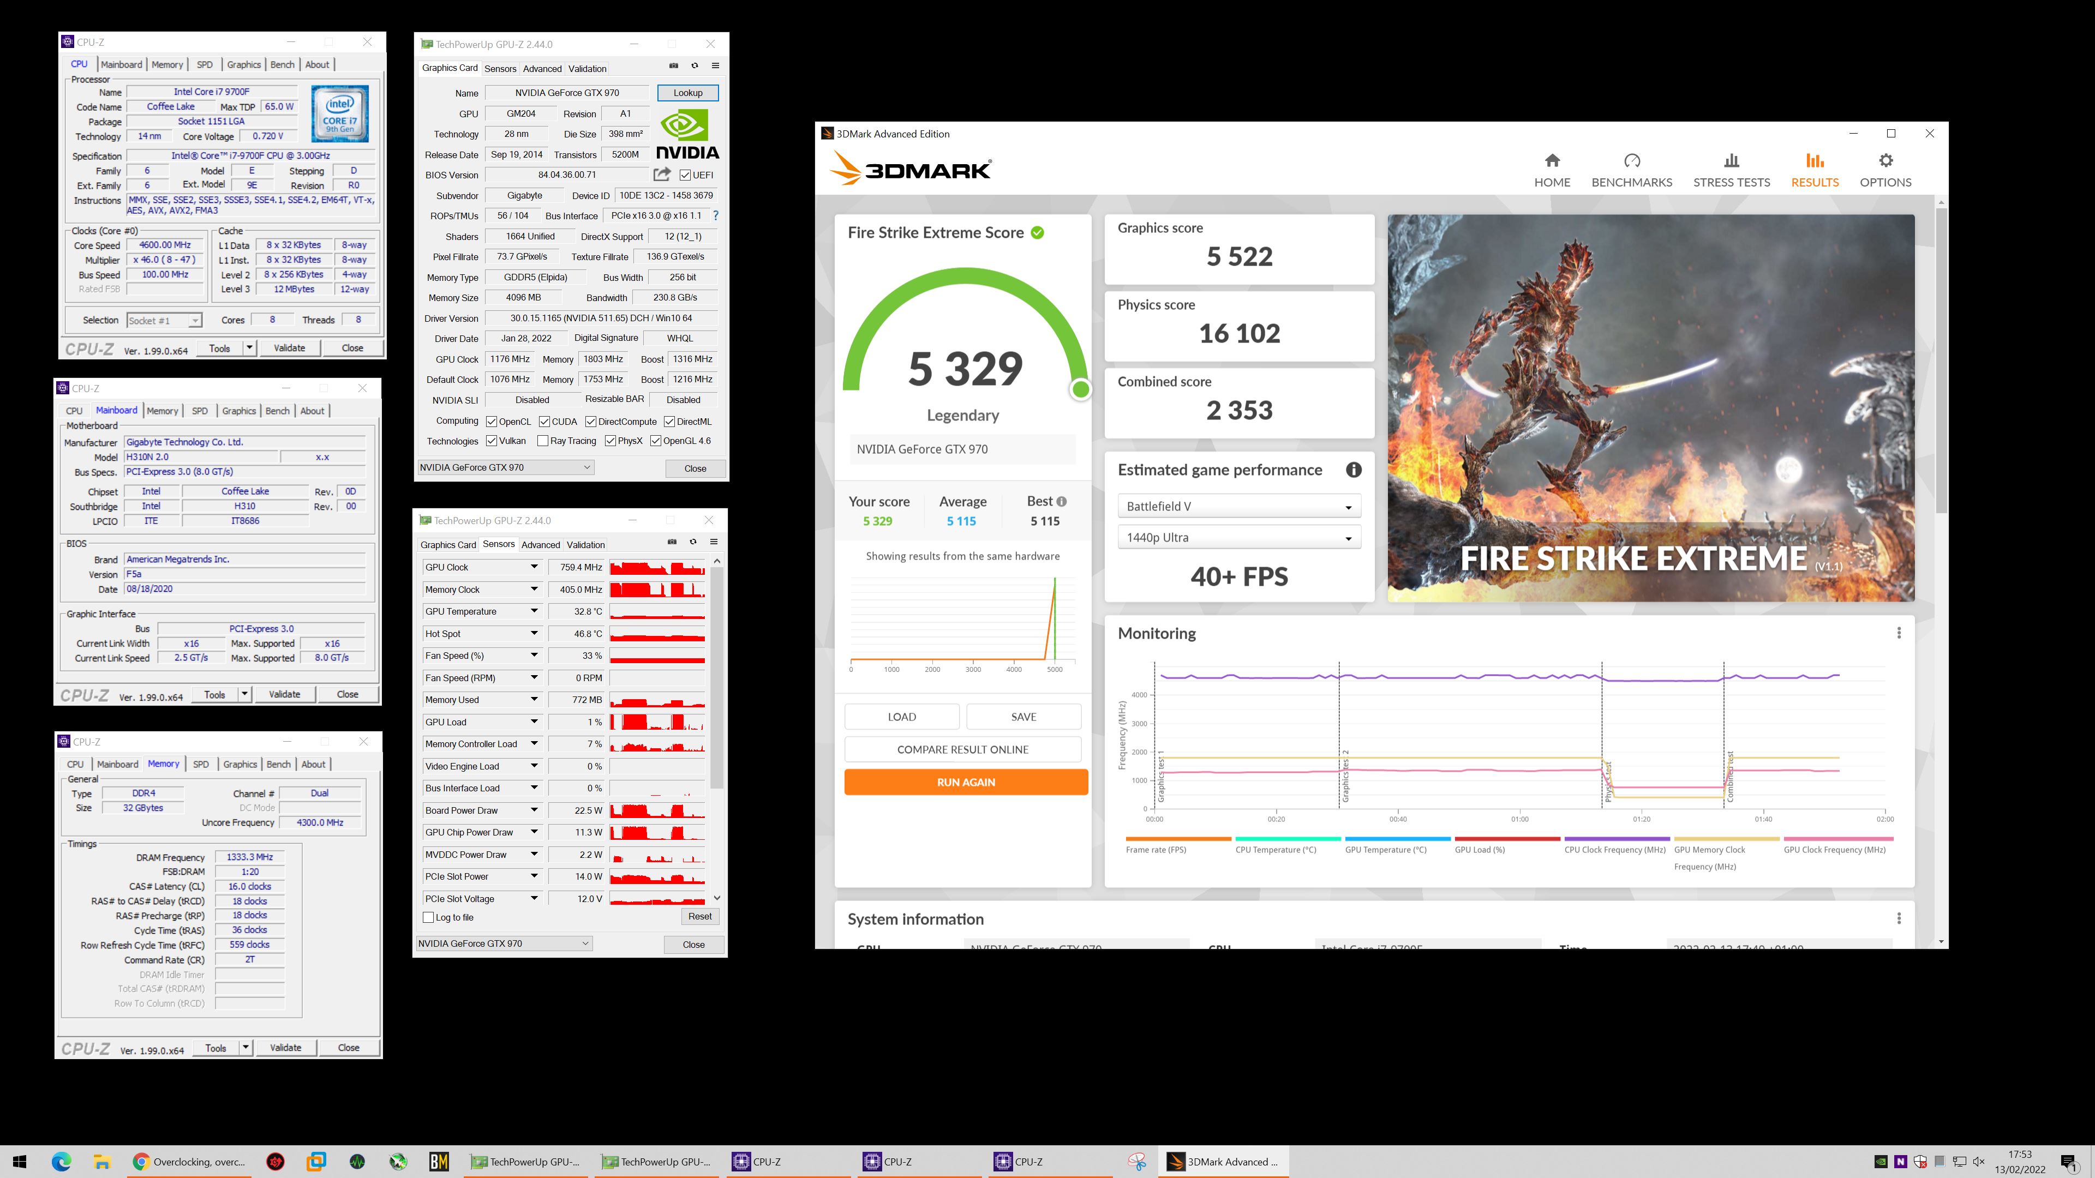The width and height of the screenshot is (2095, 1178).
Task: Toggle DirectCompute checkbox in GPU-Z
Action: pos(591,422)
